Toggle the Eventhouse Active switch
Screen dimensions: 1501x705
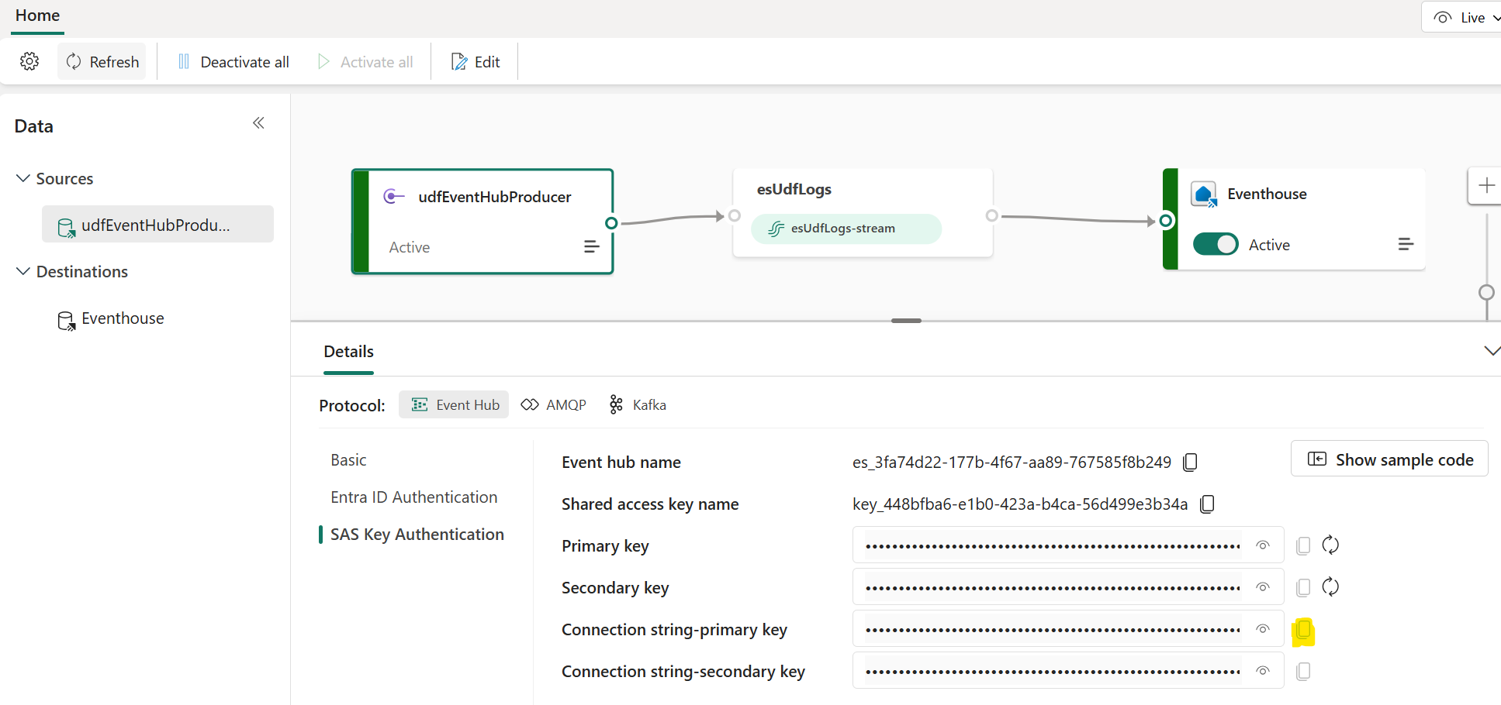click(1216, 245)
